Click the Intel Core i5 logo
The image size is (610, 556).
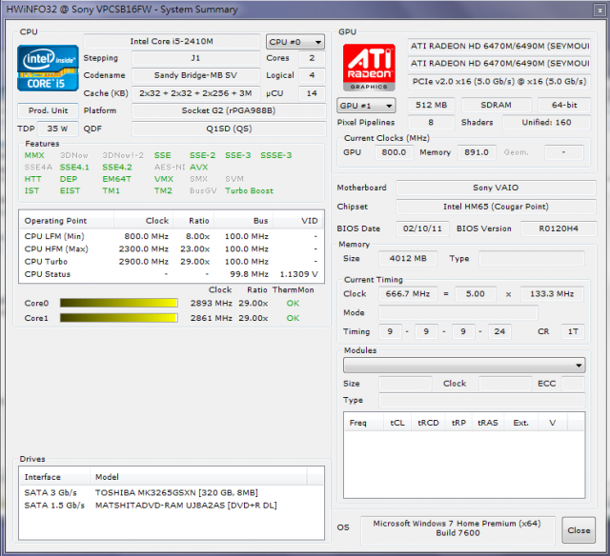coord(48,68)
